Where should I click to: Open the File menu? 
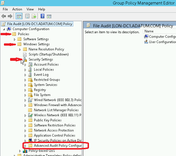(5, 9)
